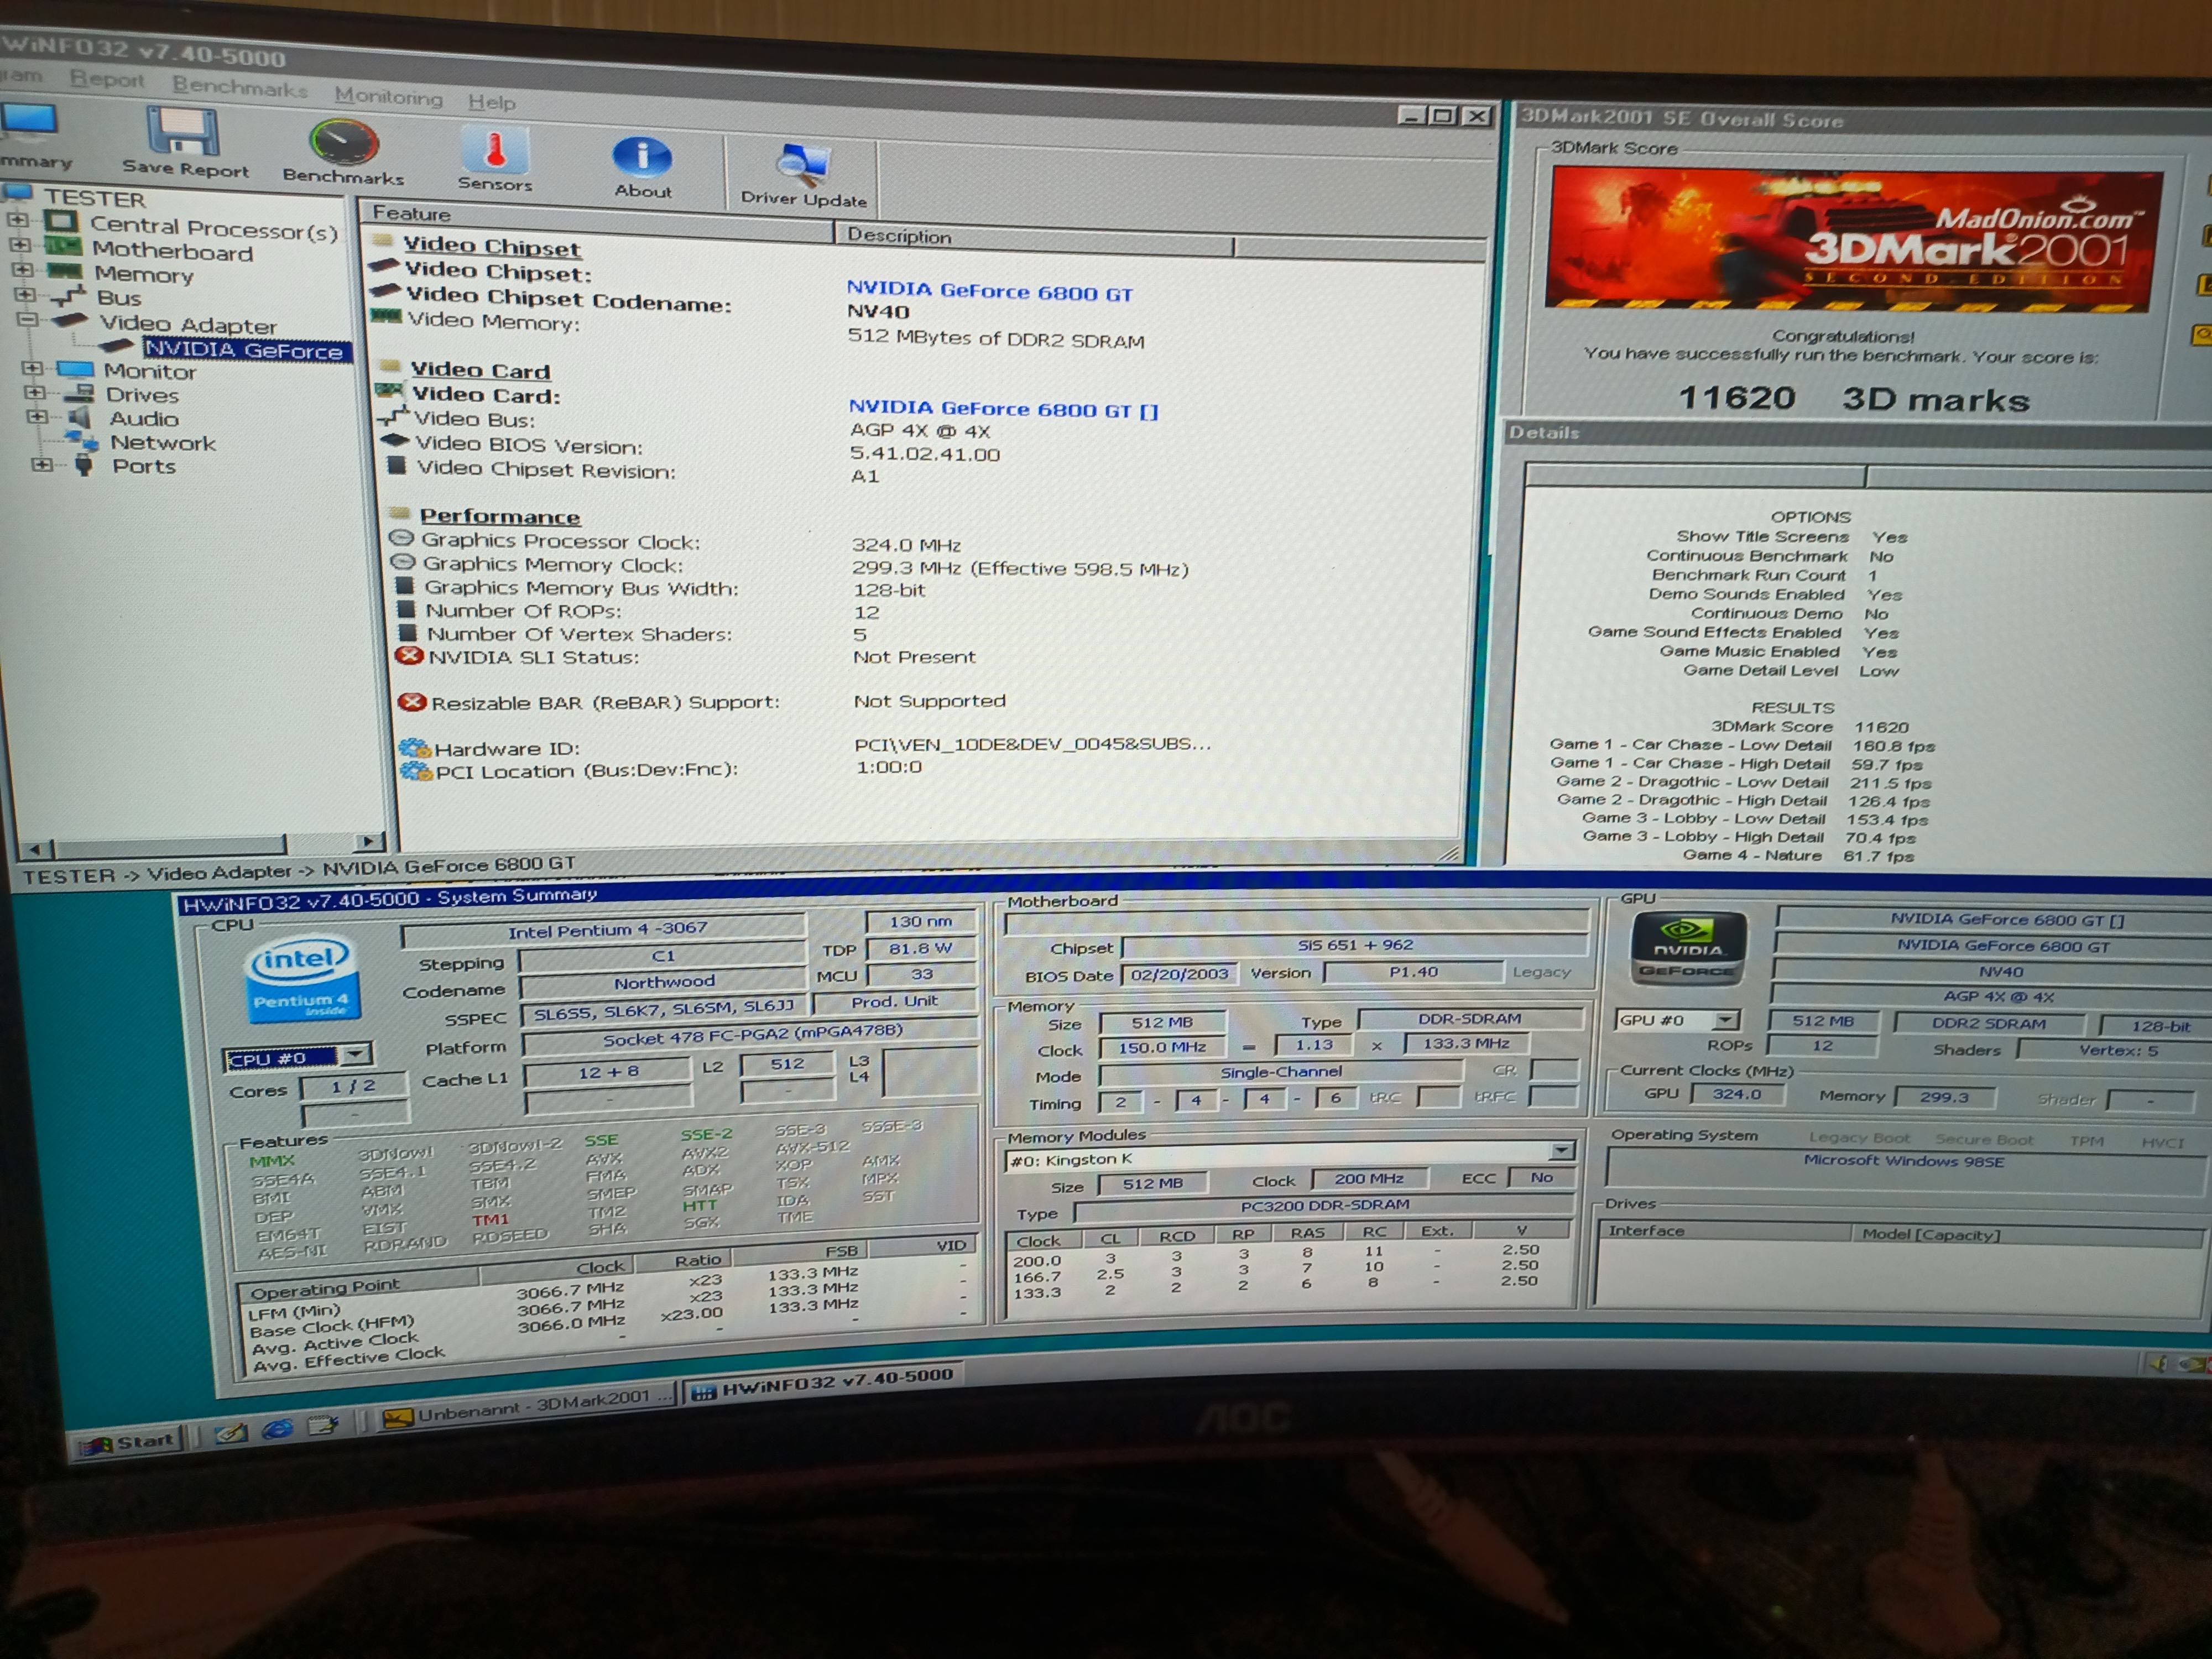
Task: Click the Hardware ID row
Action: point(806,746)
